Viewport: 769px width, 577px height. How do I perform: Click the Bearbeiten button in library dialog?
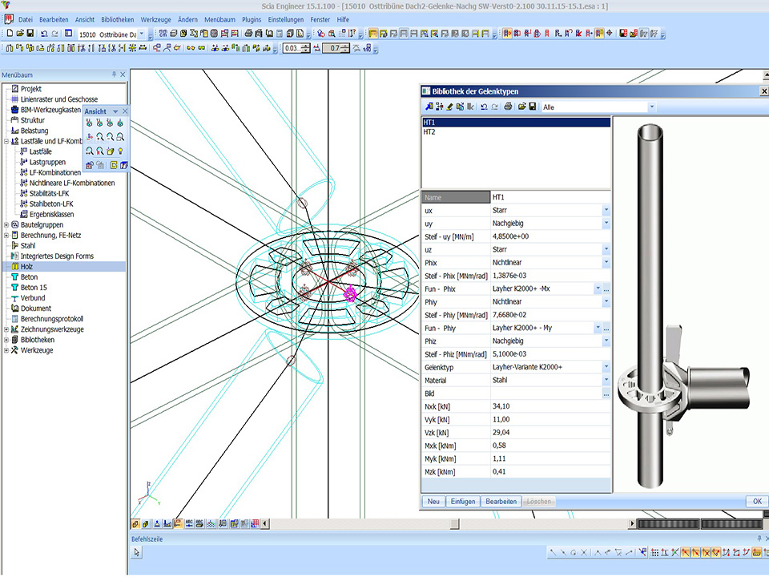coord(501,501)
